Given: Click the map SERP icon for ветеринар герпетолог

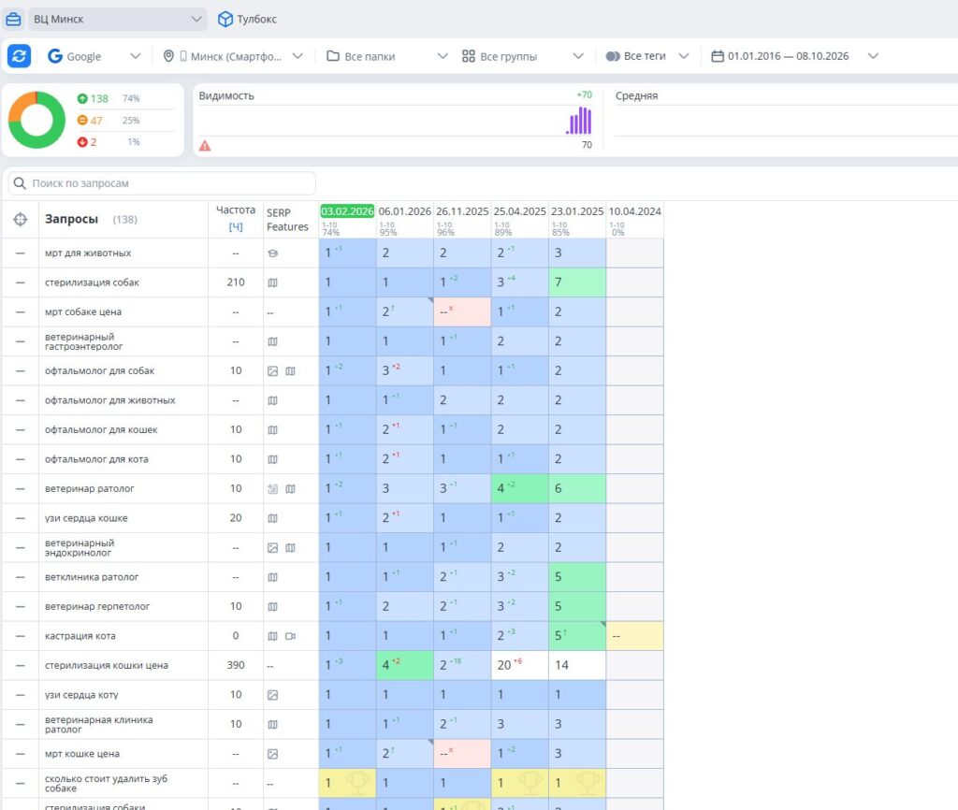Looking at the screenshot, I should pos(272,607).
